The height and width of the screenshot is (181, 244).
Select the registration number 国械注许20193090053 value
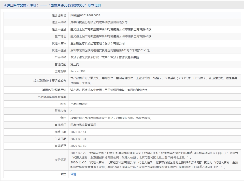tap(85, 15)
